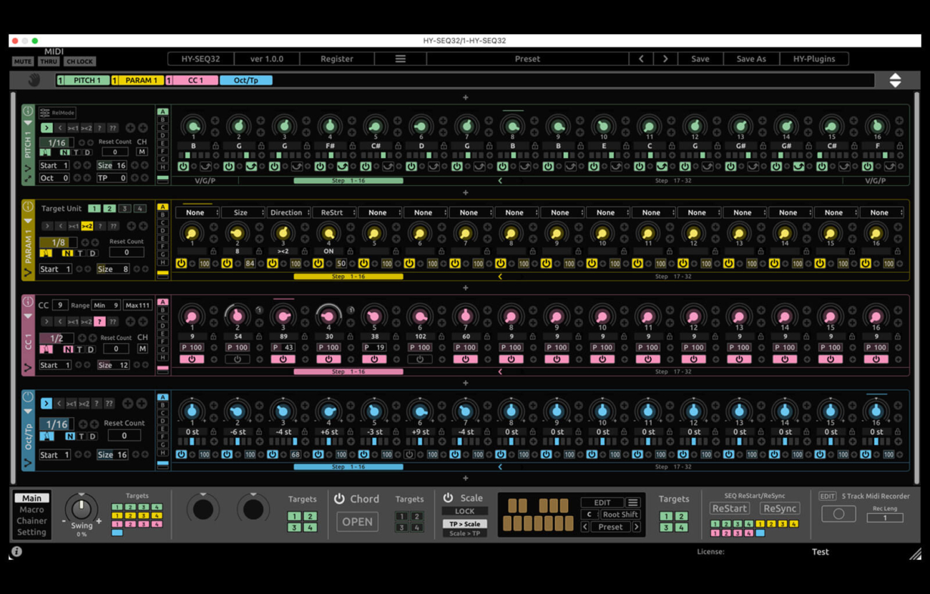This screenshot has width=930, height=594.
Task: Click the Chord OPEN button
Action: point(357,521)
